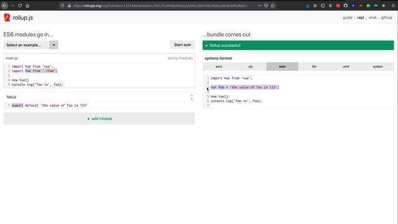Click the foo.js module name field
This screenshot has height=224, width=398.
(11, 97)
